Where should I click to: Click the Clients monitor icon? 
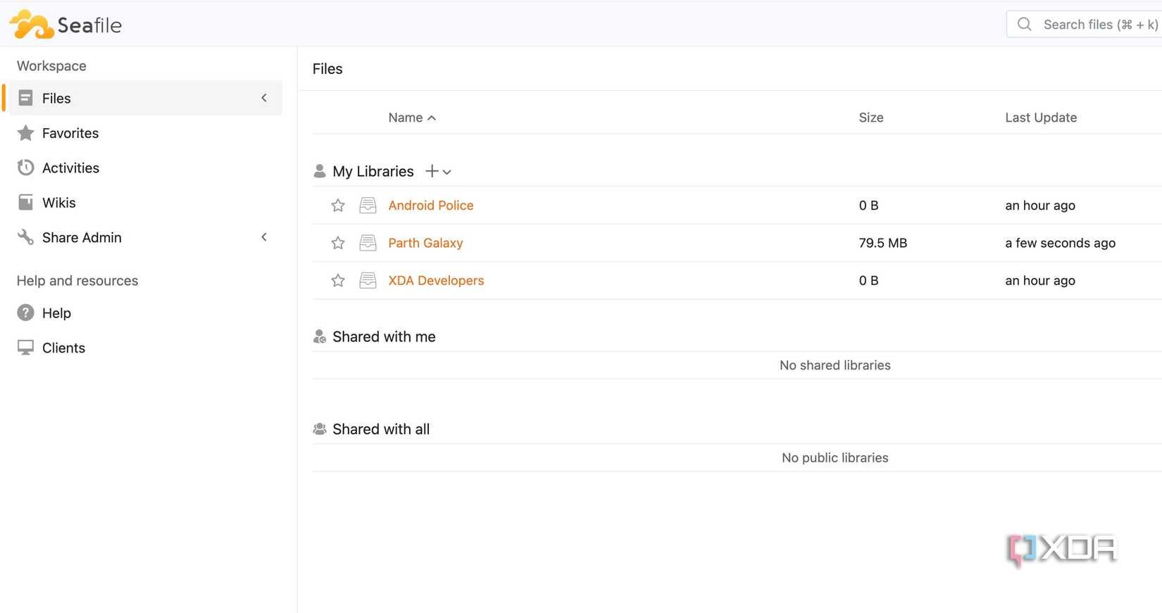pos(25,348)
